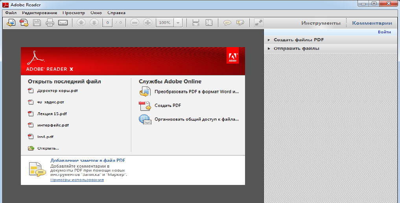Select the highlight text tool
400x203 pixels.
(240, 23)
